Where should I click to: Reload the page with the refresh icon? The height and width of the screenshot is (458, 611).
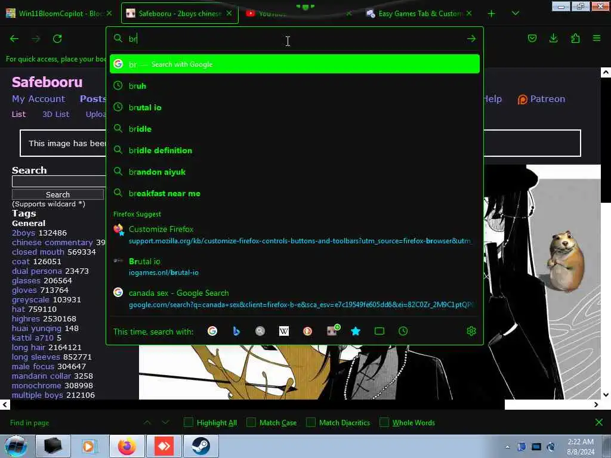[57, 39]
